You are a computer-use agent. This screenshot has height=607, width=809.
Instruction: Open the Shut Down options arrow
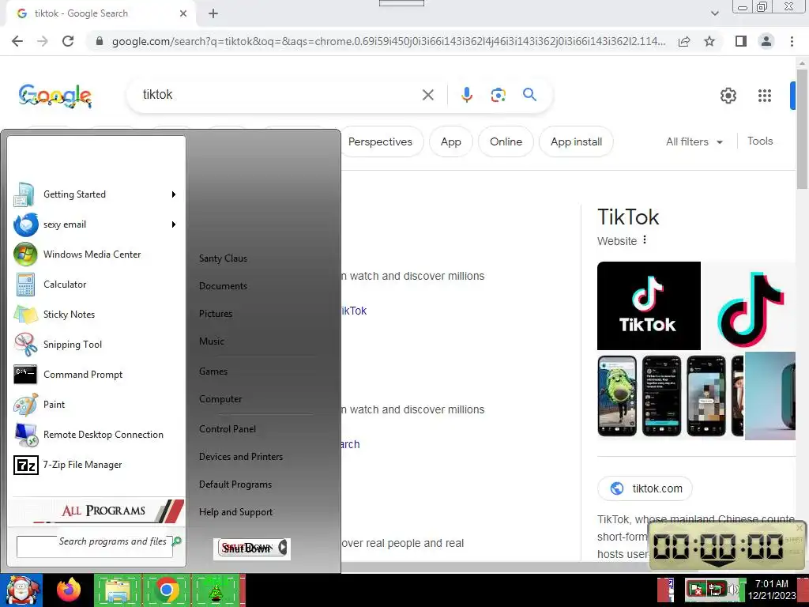pos(283,548)
